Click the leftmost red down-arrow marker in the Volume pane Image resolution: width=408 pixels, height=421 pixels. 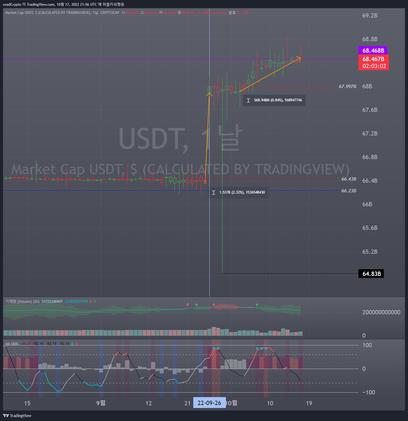point(188,305)
